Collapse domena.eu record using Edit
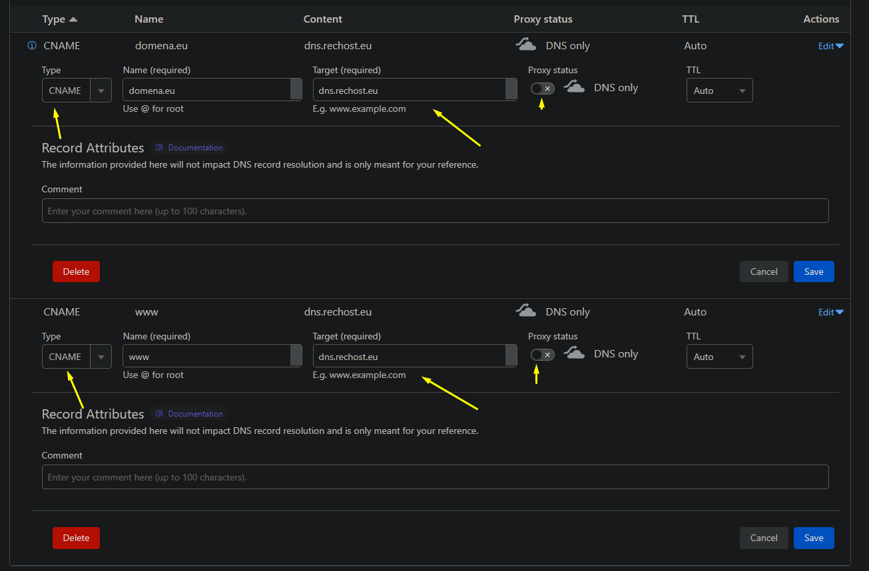 (830, 46)
